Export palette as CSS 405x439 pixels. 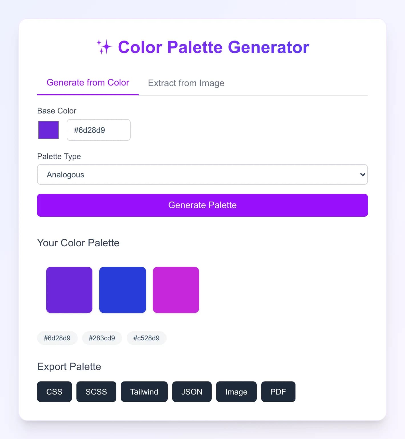click(x=54, y=392)
